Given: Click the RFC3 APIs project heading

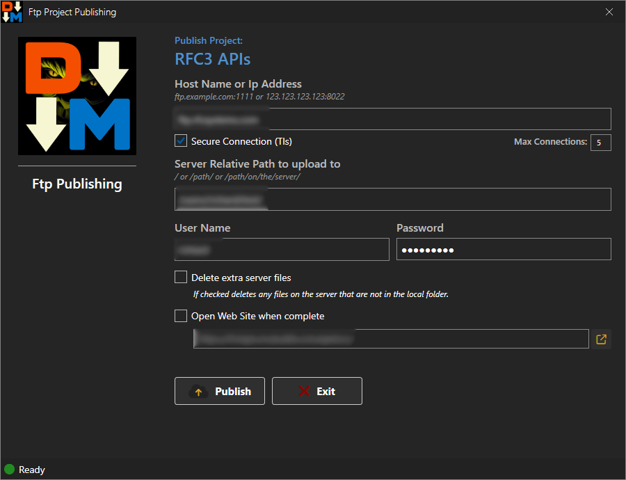Looking at the screenshot, I should coord(212,59).
